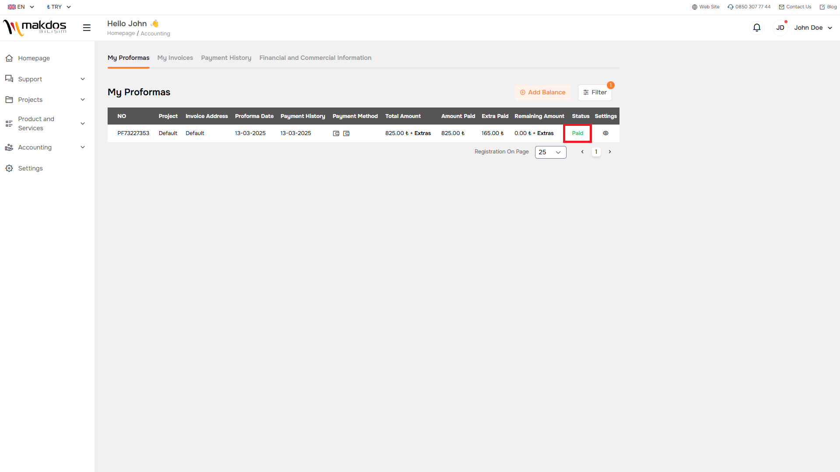The width and height of the screenshot is (840, 472).
Task: Click the Homepage house icon in sidebar
Action: [x=9, y=58]
